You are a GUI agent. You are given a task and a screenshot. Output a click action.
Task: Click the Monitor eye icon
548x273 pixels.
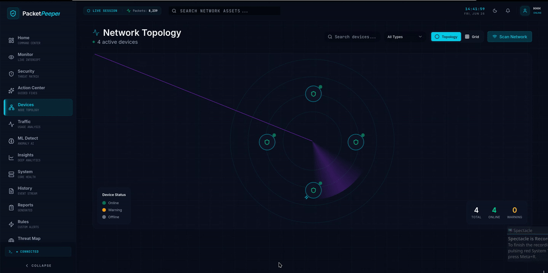click(11, 57)
